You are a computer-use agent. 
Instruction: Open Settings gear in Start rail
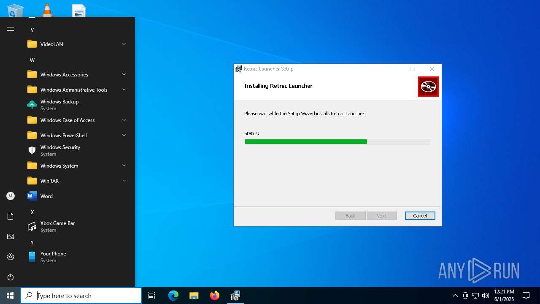coord(11,257)
